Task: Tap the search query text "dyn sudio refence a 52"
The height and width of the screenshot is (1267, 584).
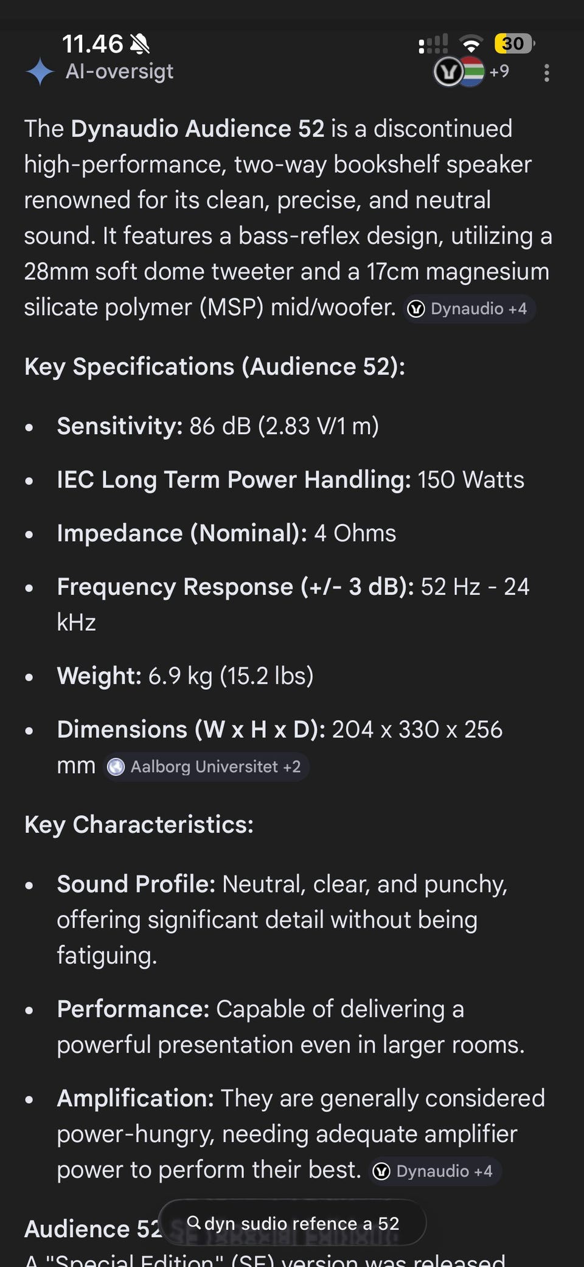Action: point(302,1223)
